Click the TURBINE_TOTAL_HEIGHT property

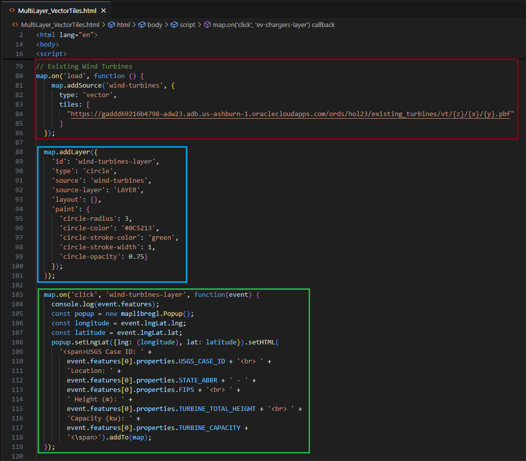[217, 409]
